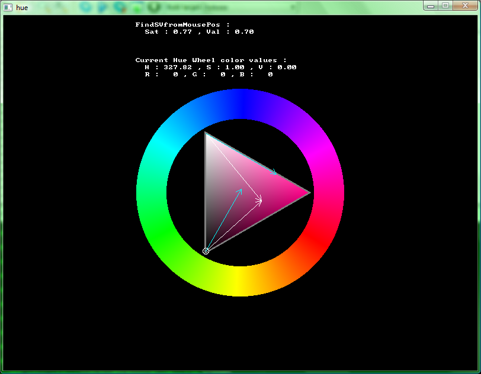Maximize the hue window
This screenshot has height=374, width=481.
click(x=445, y=5)
